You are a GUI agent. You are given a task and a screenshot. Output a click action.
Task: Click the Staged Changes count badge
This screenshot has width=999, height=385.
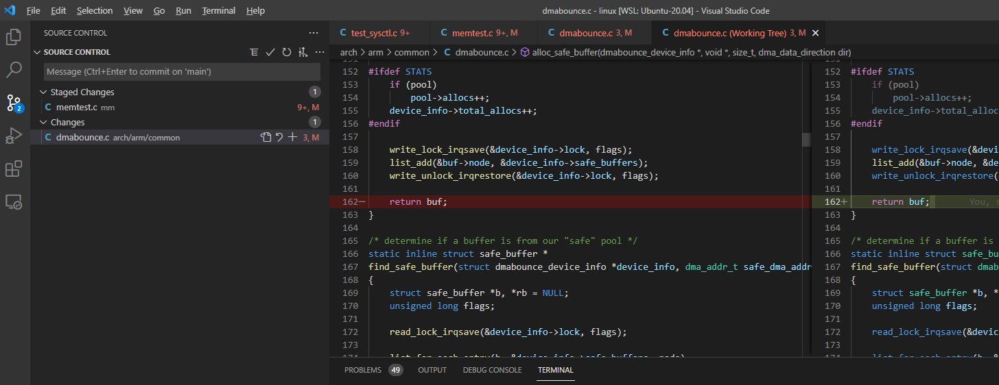(315, 92)
